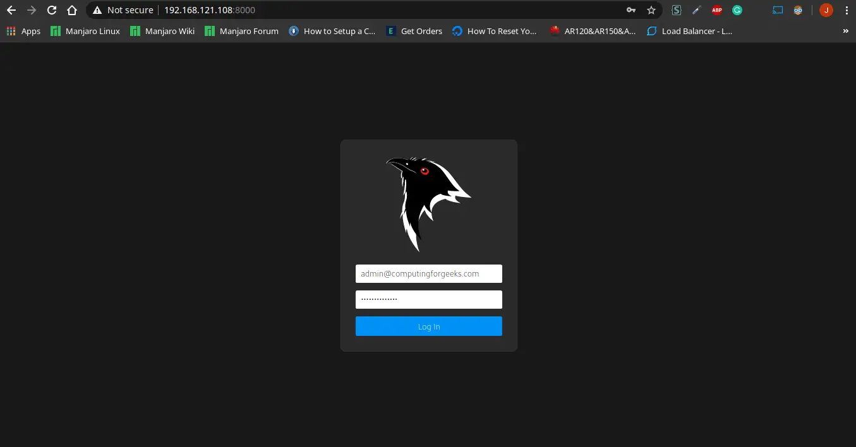This screenshot has height=447, width=856.
Task: Click the email address input field
Action: point(428,273)
